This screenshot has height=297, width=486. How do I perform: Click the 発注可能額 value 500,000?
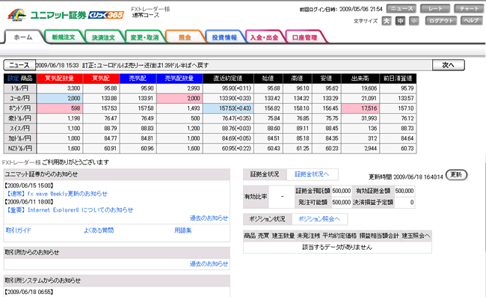click(x=341, y=202)
